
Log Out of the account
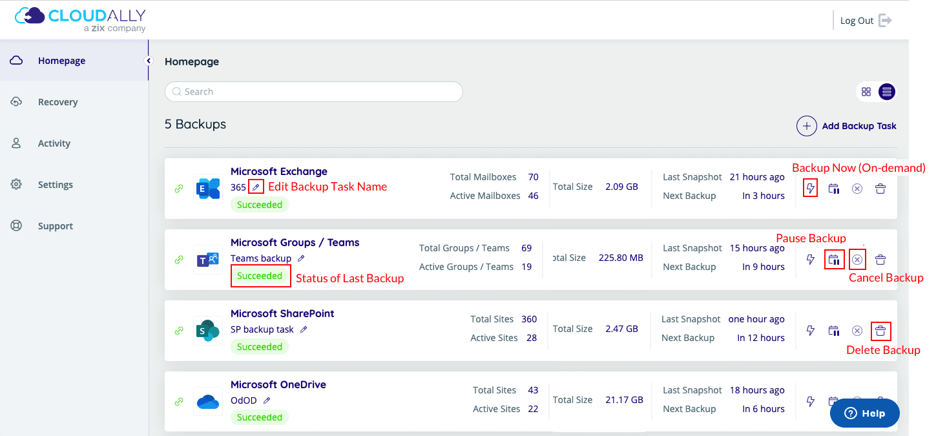click(866, 21)
